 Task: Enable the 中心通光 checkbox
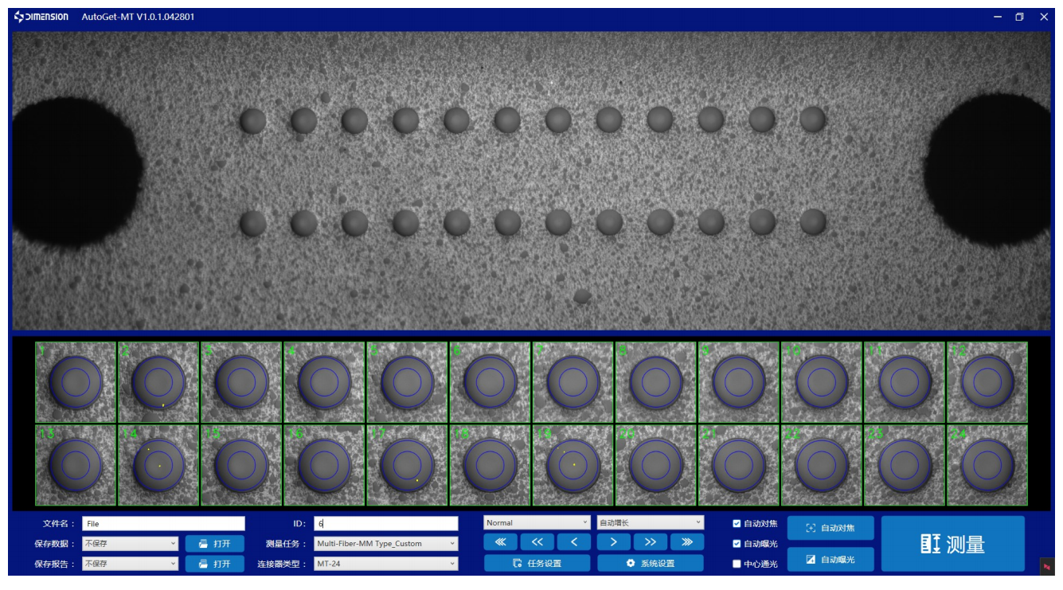737,564
